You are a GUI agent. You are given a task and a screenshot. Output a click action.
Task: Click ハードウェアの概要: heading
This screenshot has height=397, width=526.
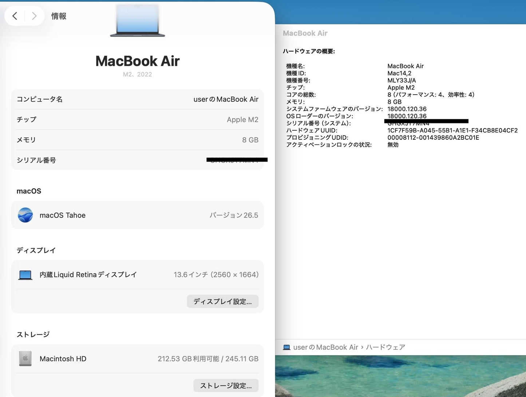(x=309, y=51)
